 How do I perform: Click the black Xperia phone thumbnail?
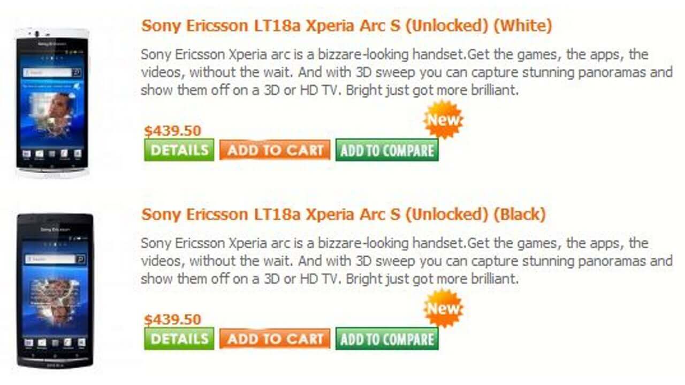(x=55, y=290)
